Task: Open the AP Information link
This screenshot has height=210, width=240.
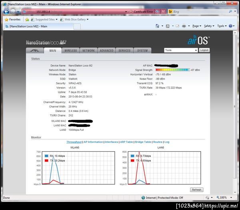Action: point(93,142)
